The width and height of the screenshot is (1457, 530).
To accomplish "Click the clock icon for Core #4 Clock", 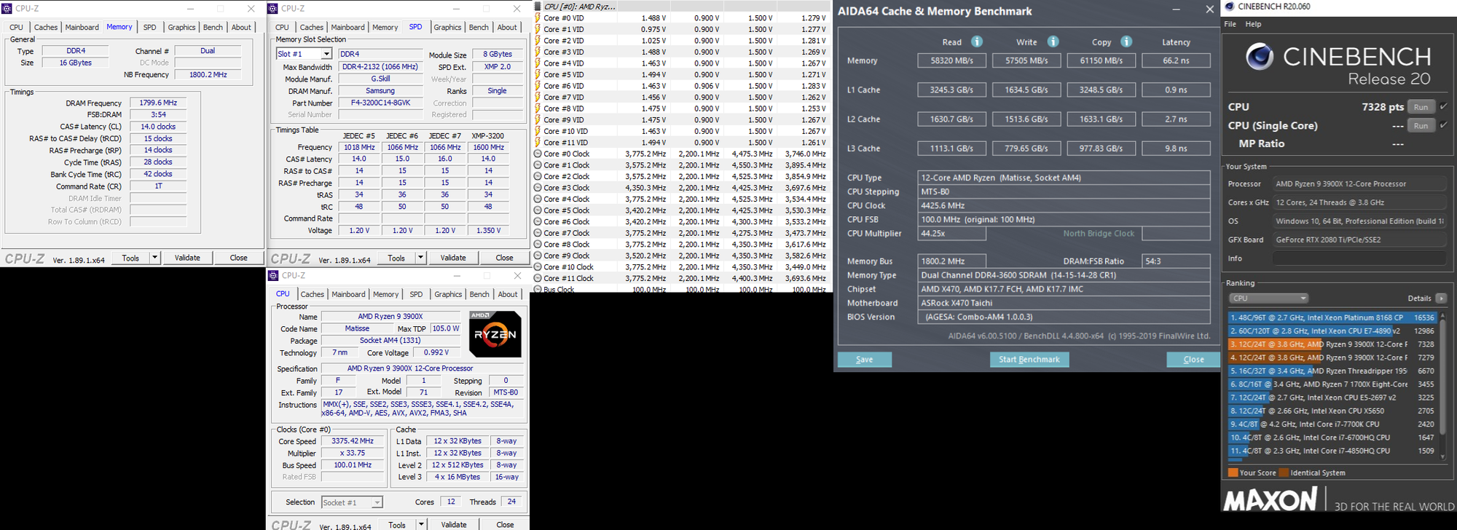I will tap(538, 199).
